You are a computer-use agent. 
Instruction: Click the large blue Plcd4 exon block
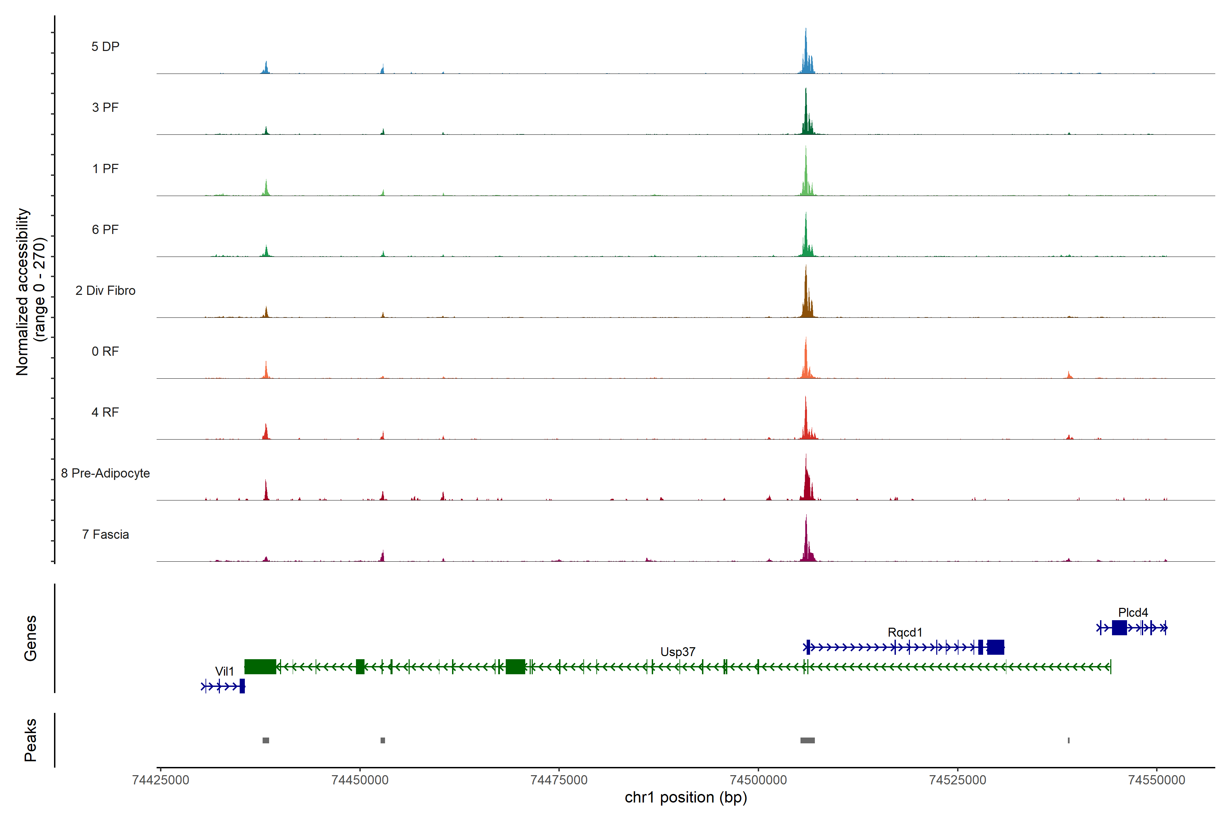(1119, 627)
